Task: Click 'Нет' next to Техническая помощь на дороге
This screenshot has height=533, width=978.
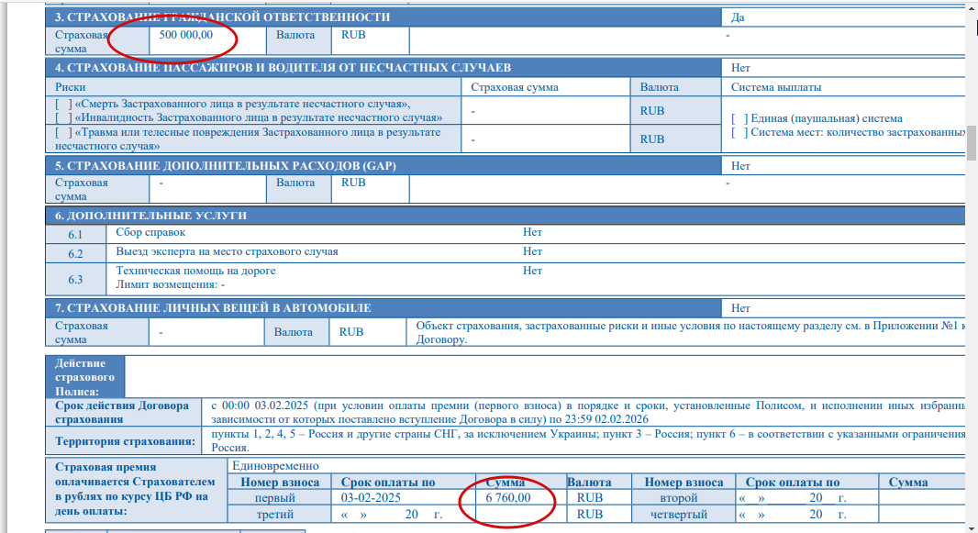Action: tap(533, 272)
